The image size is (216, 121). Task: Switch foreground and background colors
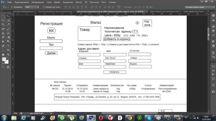point(8,58)
